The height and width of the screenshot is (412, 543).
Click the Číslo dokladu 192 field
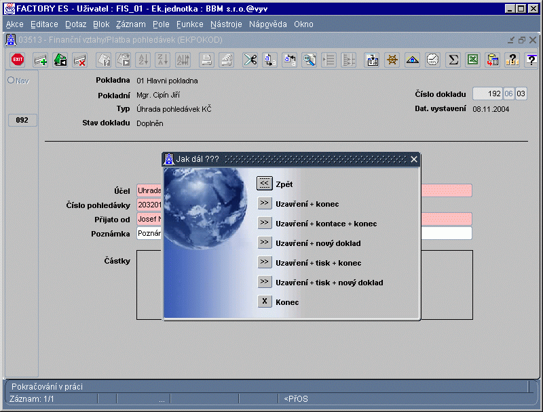pyautogui.click(x=486, y=94)
